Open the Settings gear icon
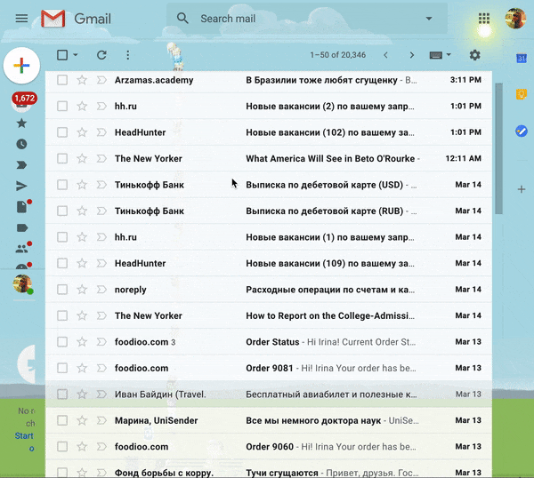534x478 pixels. [x=474, y=55]
